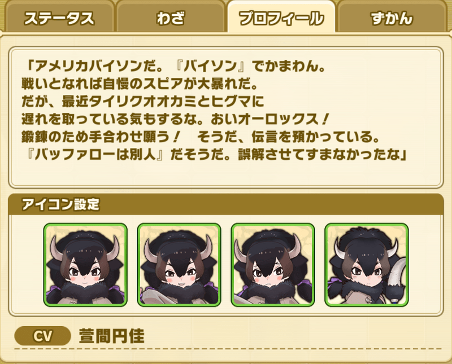The width and height of the screenshot is (452, 364).
Task: Select the プロフィール tab
Action: (x=281, y=18)
